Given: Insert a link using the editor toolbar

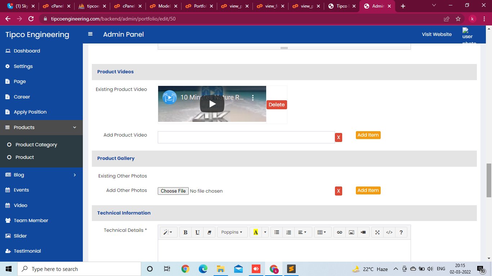Looking at the screenshot, I should pos(339,233).
